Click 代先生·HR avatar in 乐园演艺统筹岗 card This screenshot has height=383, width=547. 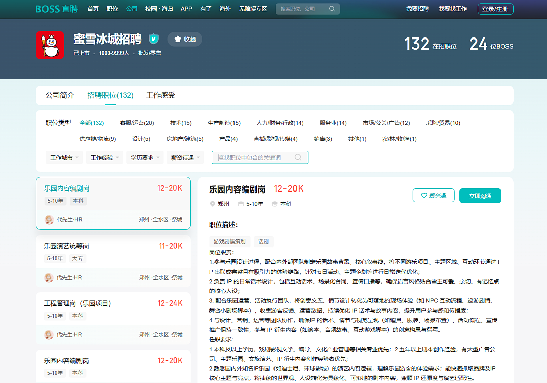(49, 277)
